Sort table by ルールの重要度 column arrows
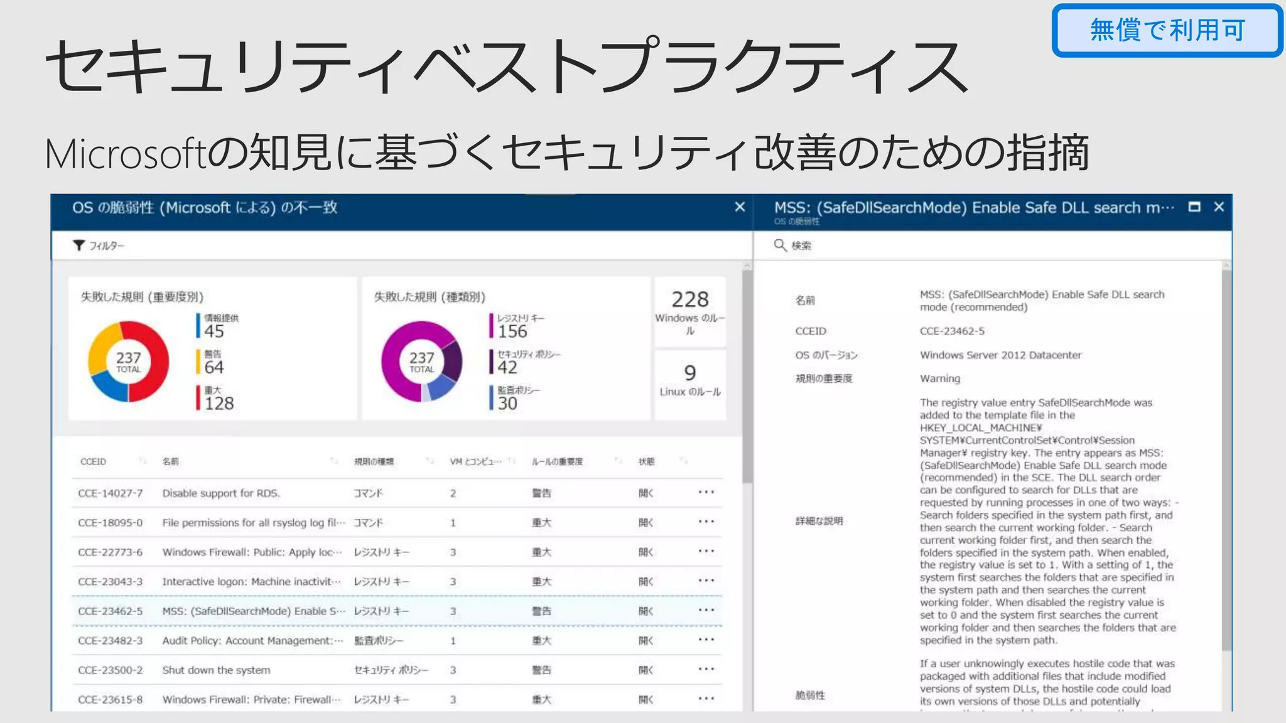Screen dimensions: 1286x723 619,461
